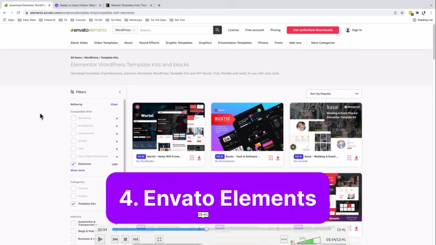This screenshot has height=245, width=436.
Task: Download the Bustic template kit
Action: coord(278,158)
